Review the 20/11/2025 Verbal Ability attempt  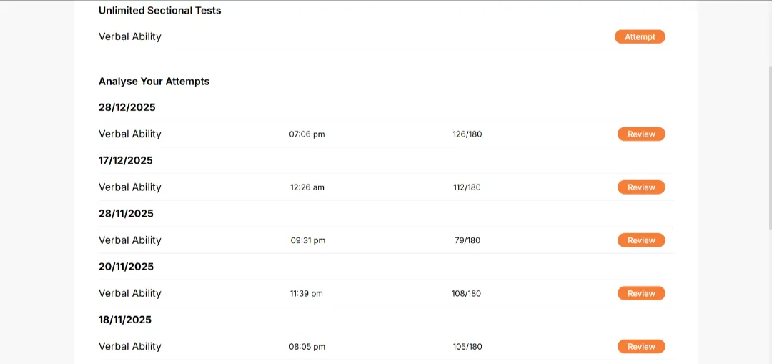tap(641, 294)
